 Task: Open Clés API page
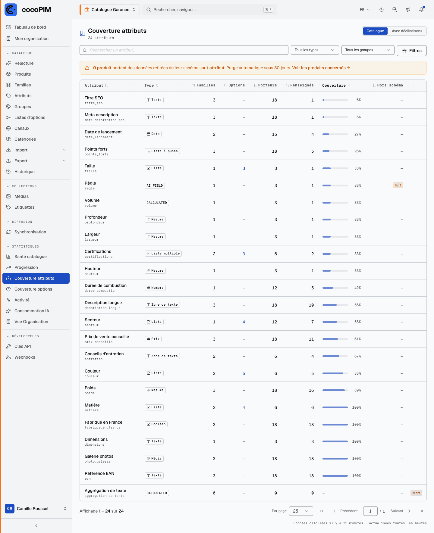pyautogui.click(x=36, y=346)
